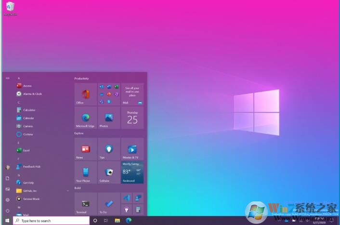Open Settings gear in Start rail
The width and height of the screenshot is (340, 225).
(x=8, y=200)
